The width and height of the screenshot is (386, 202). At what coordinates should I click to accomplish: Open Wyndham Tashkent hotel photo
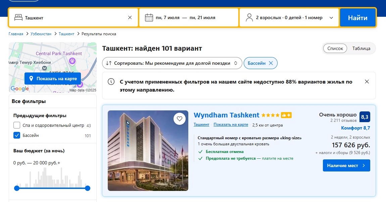pos(148,151)
